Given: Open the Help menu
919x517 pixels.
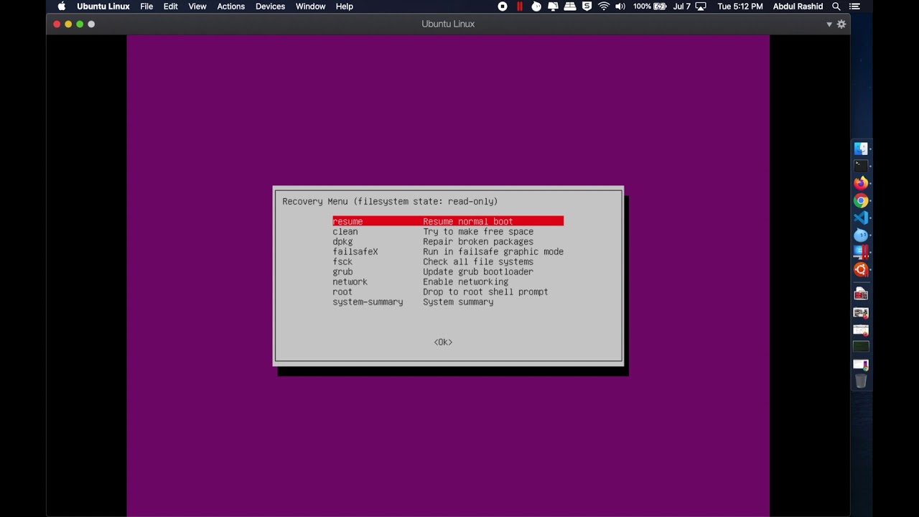Looking at the screenshot, I should (x=345, y=6).
